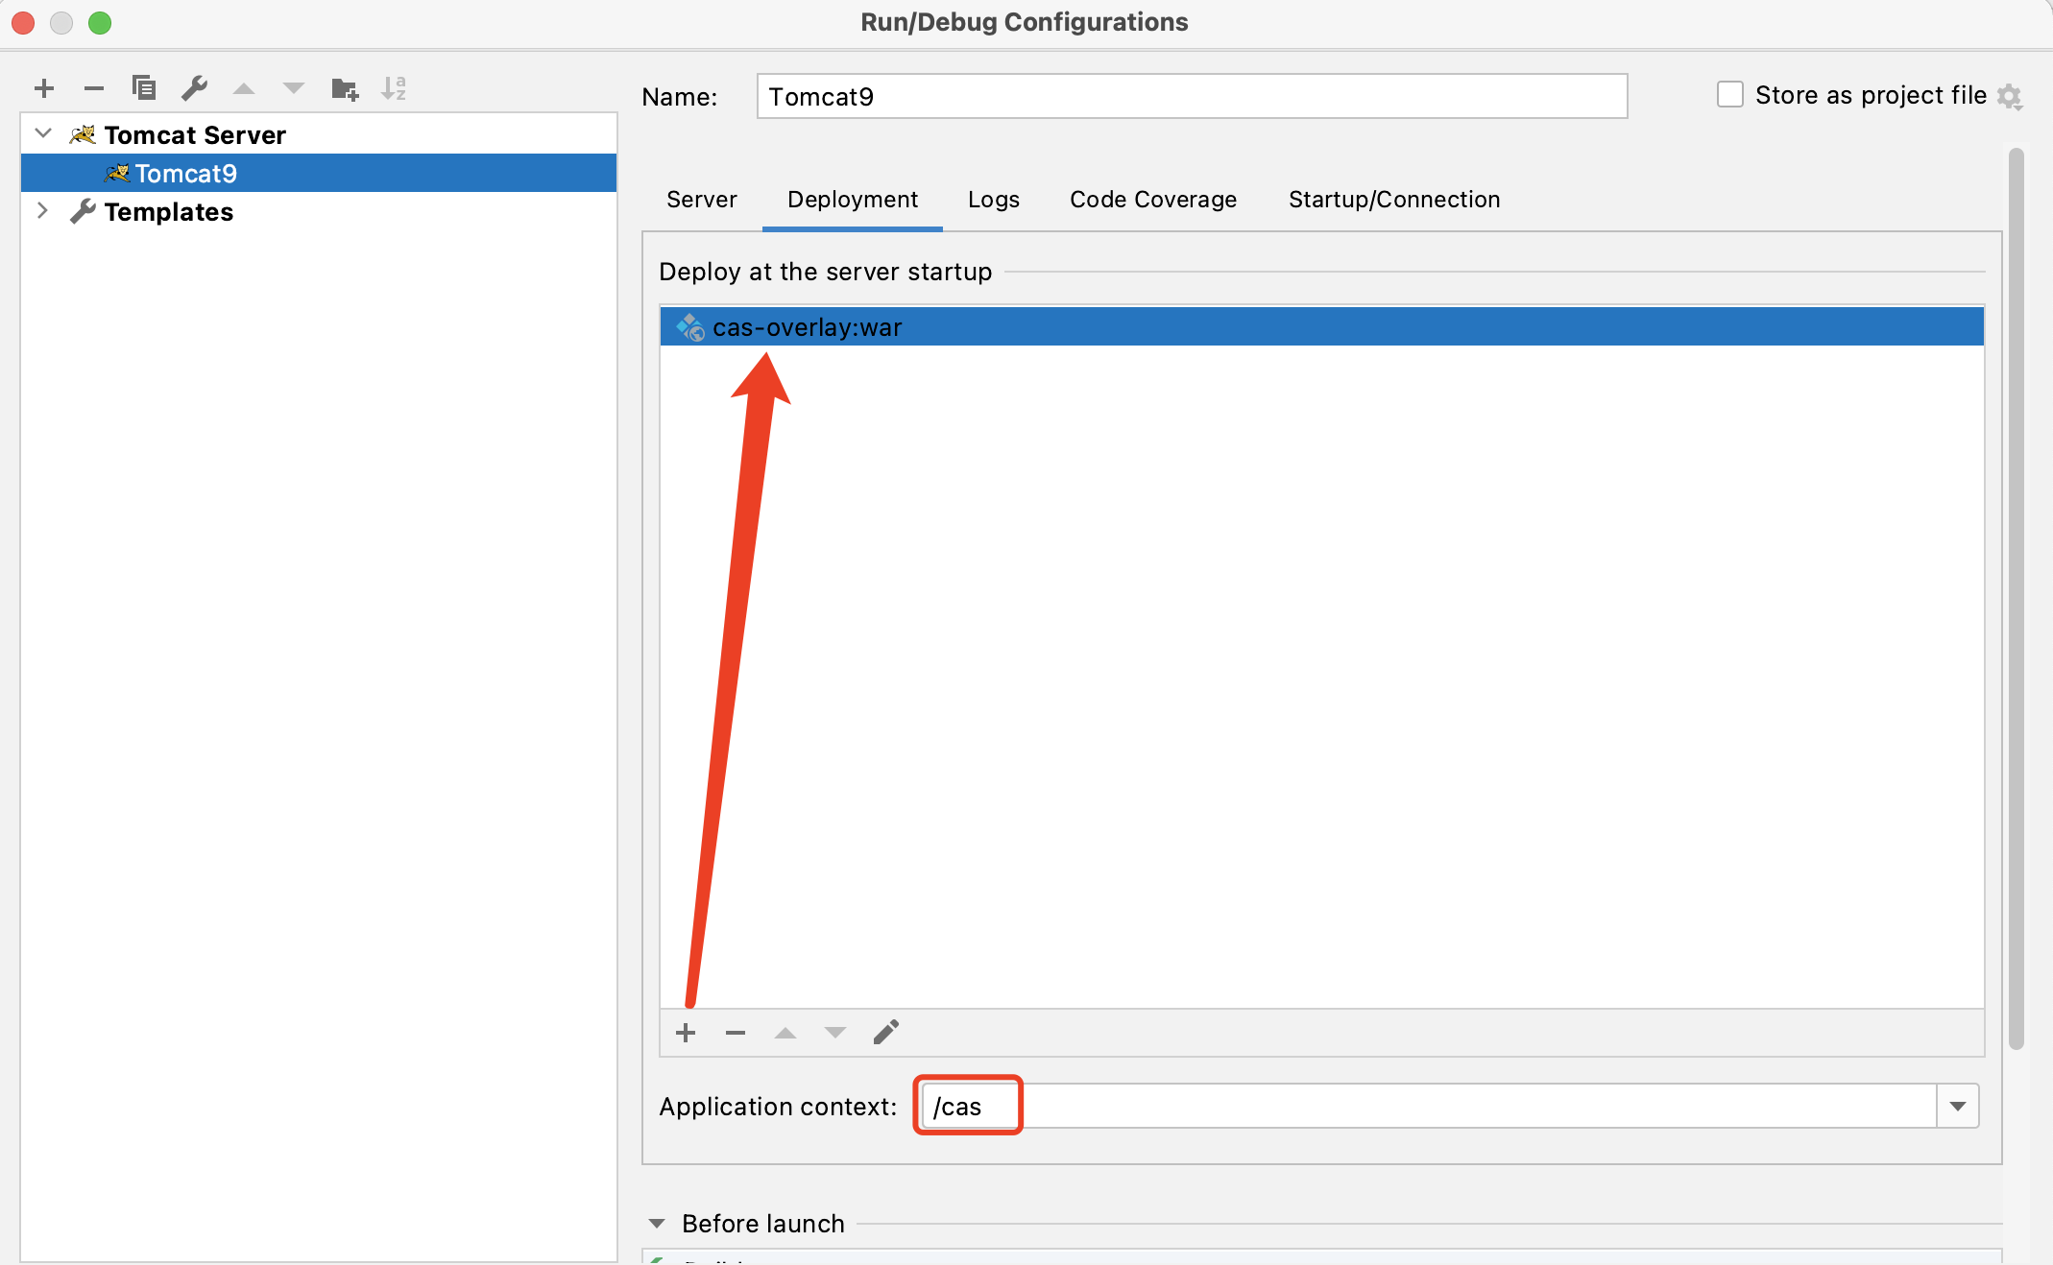The height and width of the screenshot is (1265, 2053).
Task: Open the Code Coverage tab
Action: click(x=1153, y=200)
